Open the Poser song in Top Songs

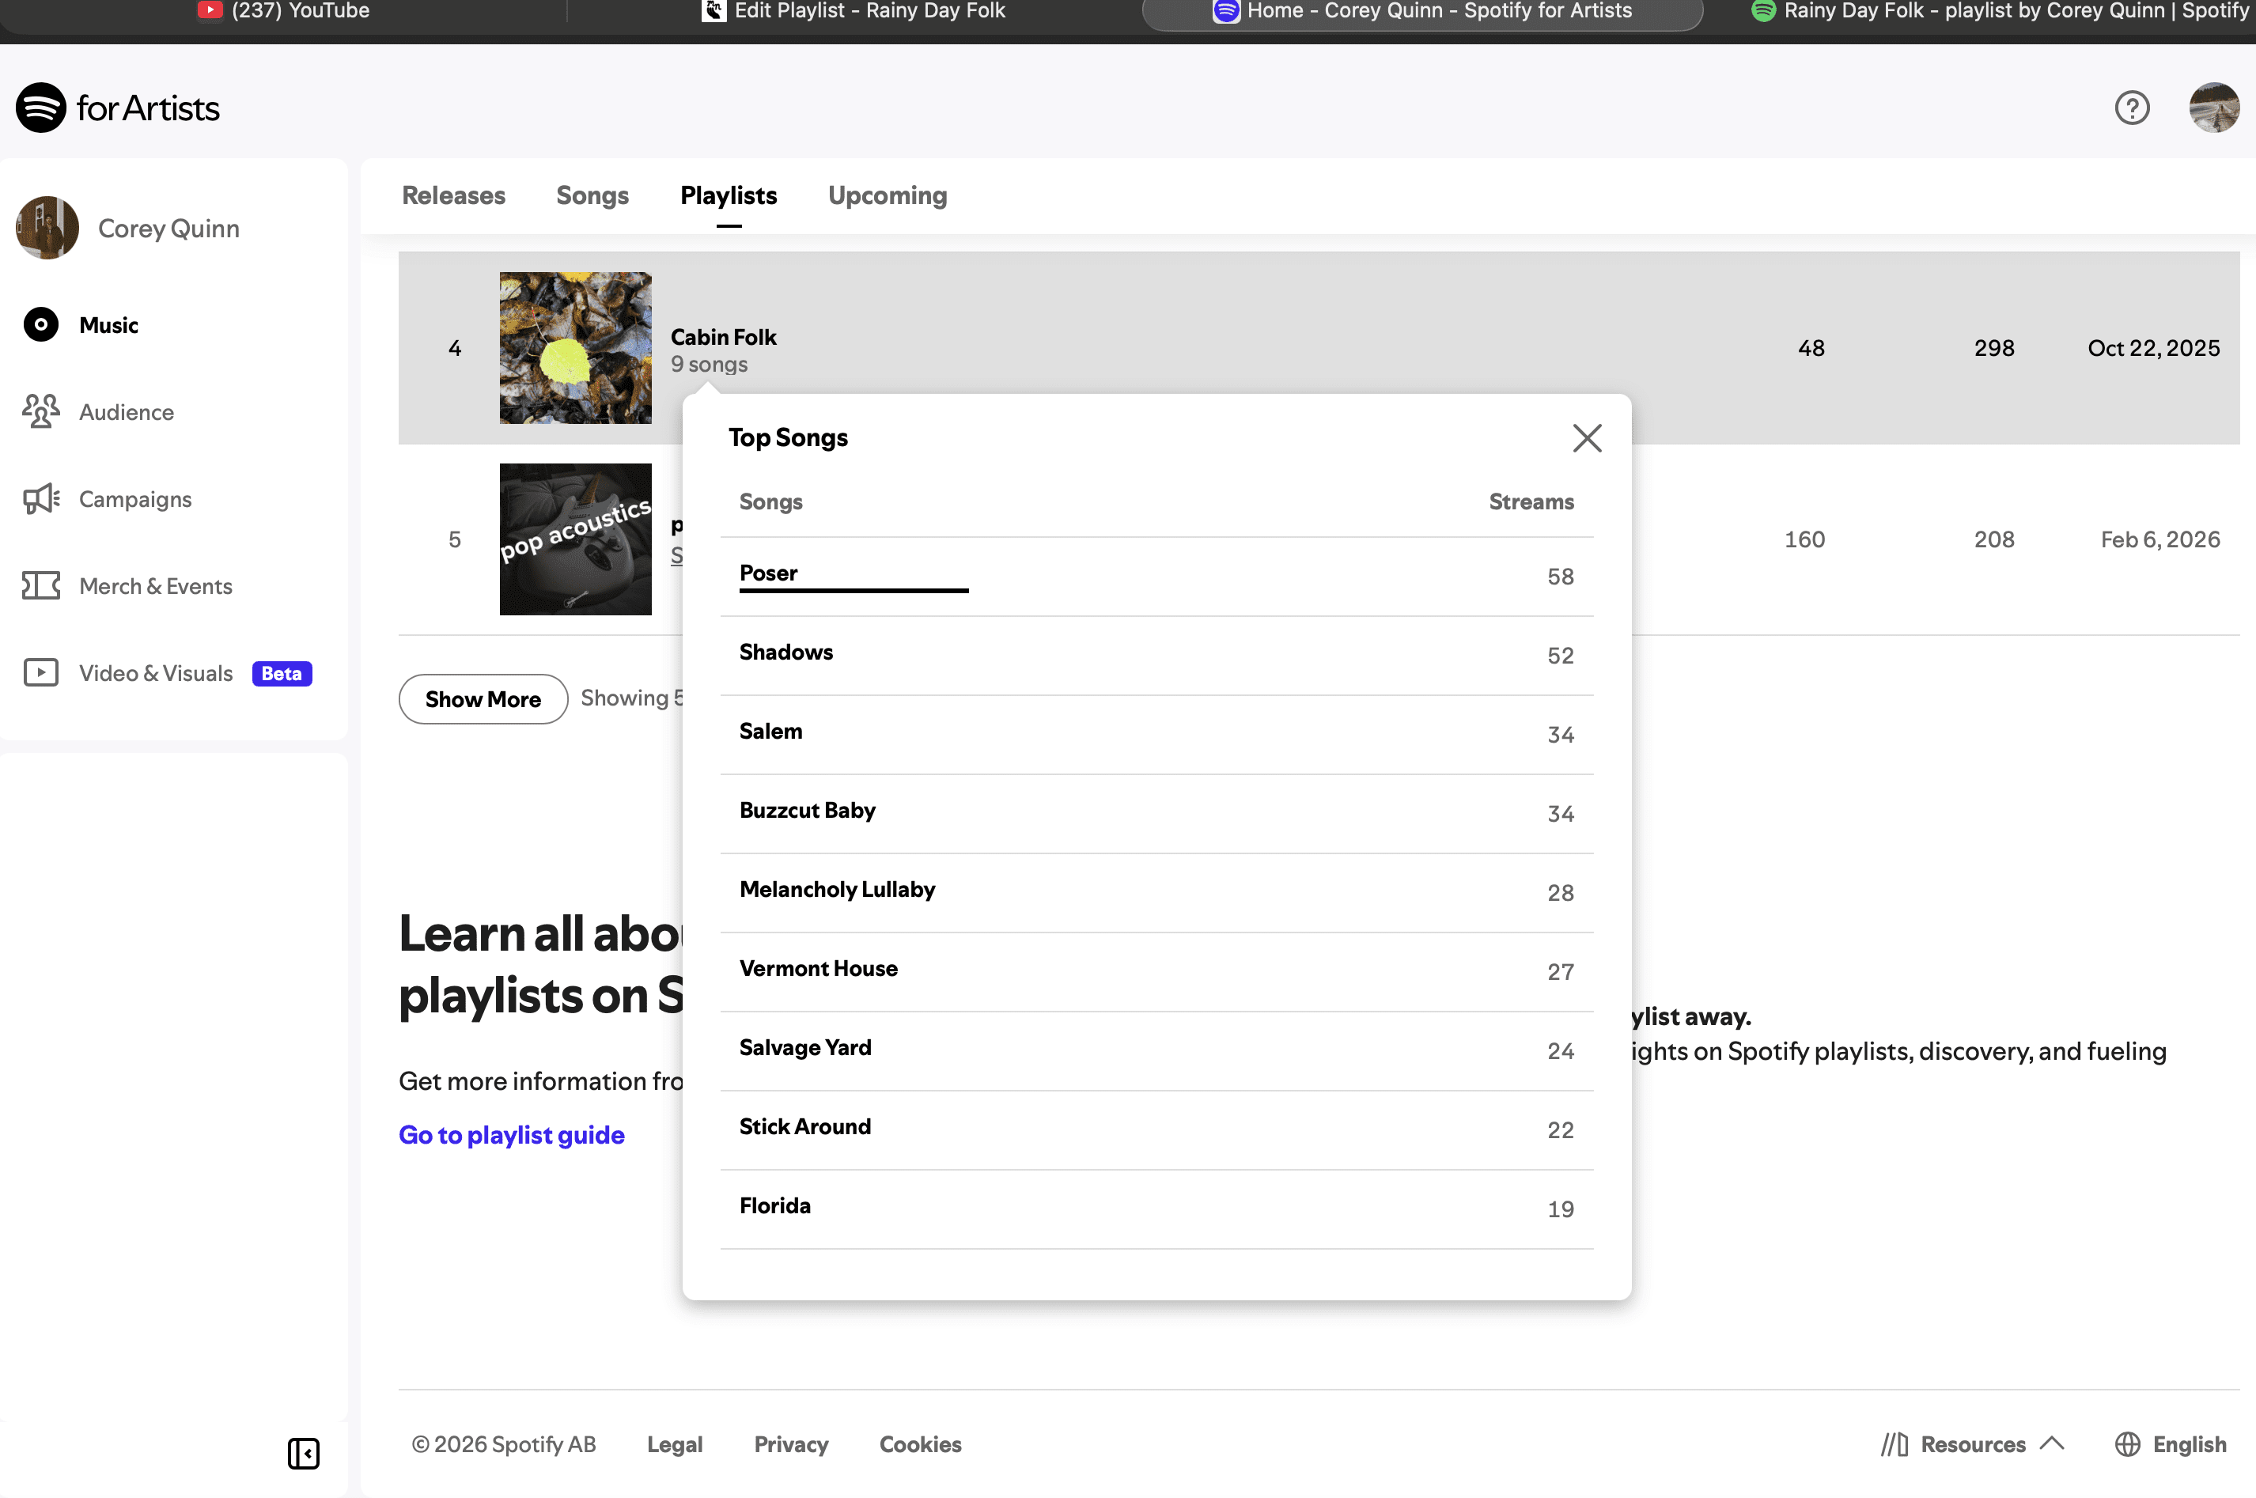coord(768,573)
